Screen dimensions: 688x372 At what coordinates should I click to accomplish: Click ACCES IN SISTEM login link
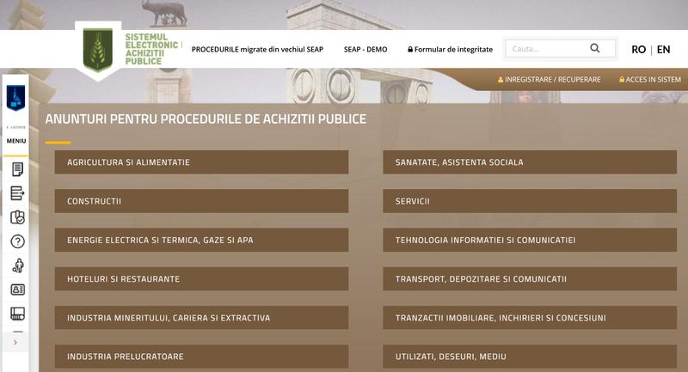tap(649, 80)
